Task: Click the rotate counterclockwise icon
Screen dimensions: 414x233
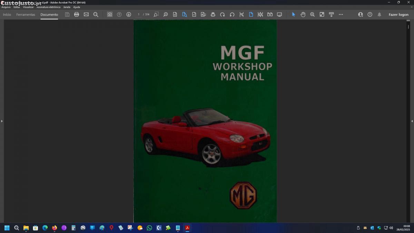Action: pos(232,14)
